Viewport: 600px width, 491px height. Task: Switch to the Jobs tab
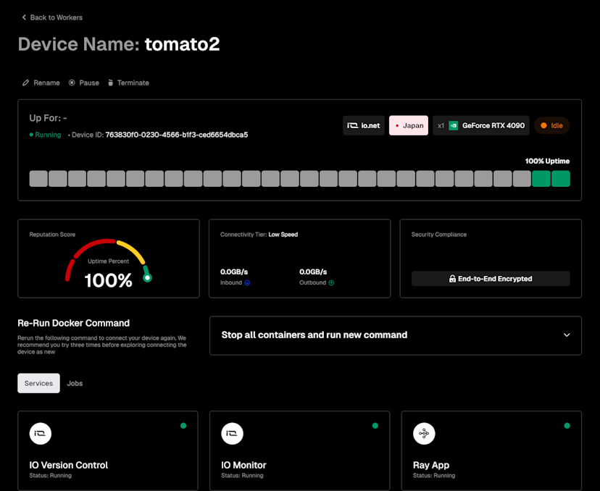(75, 383)
